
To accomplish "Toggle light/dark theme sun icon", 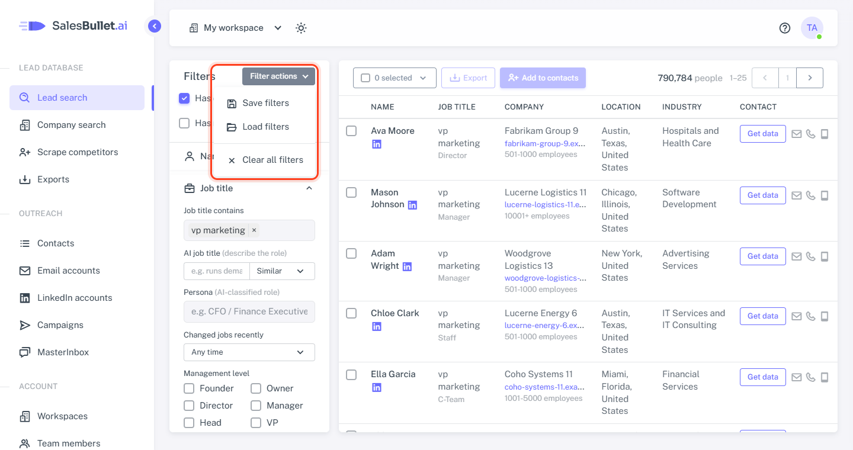I will point(301,28).
